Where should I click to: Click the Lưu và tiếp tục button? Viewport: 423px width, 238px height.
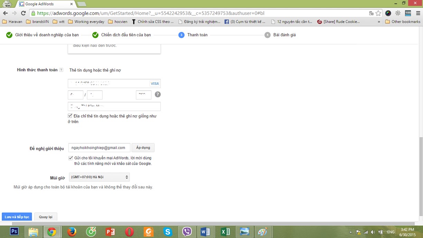coord(17,217)
